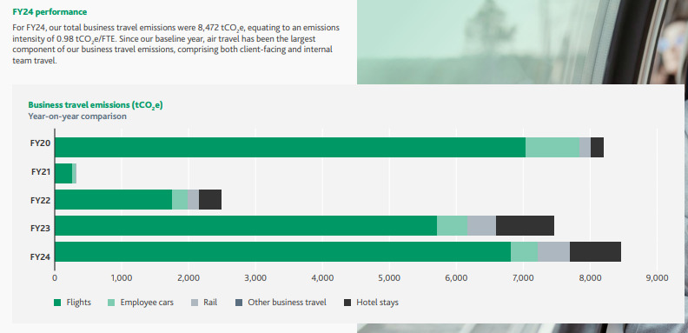Select the FY24 Hotel stays bar segment
This screenshot has width=688, height=333.
click(595, 252)
